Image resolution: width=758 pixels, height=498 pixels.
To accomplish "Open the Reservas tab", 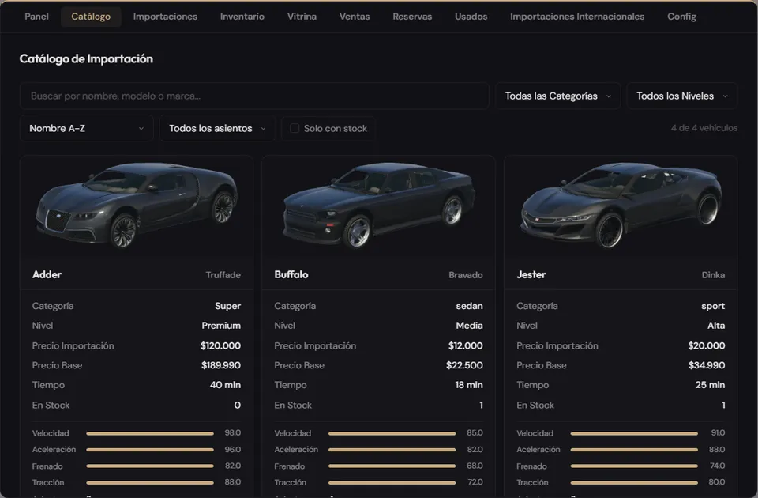I will (412, 17).
